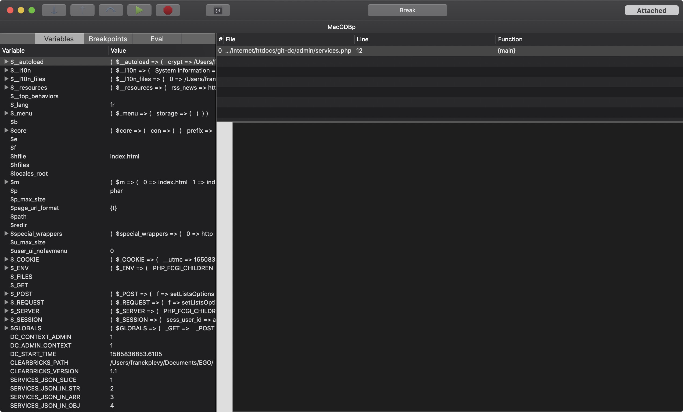Click the Attached button

651,10
